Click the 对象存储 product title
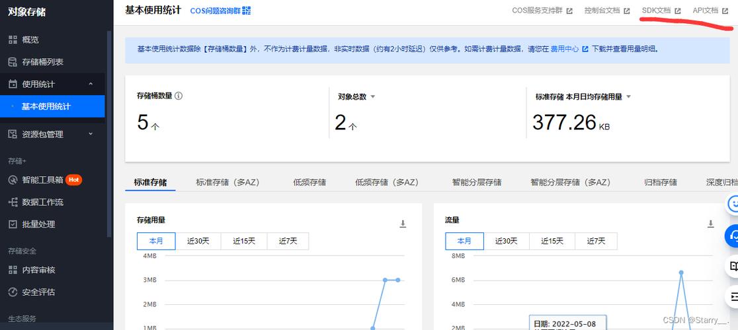 tap(27, 12)
